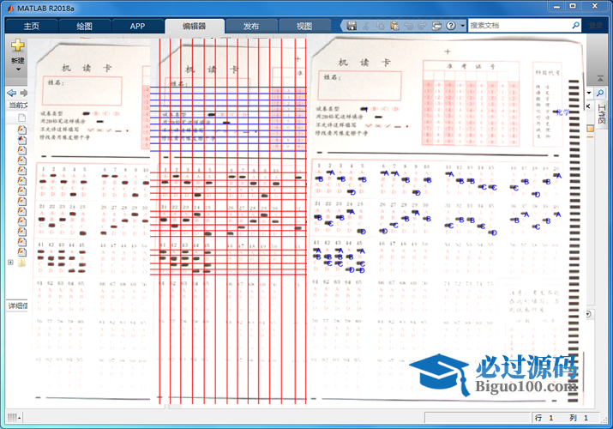Image resolution: width=613 pixels, height=429 pixels.
Task: Close the MATLAB R2018a window
Action: (x=595, y=6)
